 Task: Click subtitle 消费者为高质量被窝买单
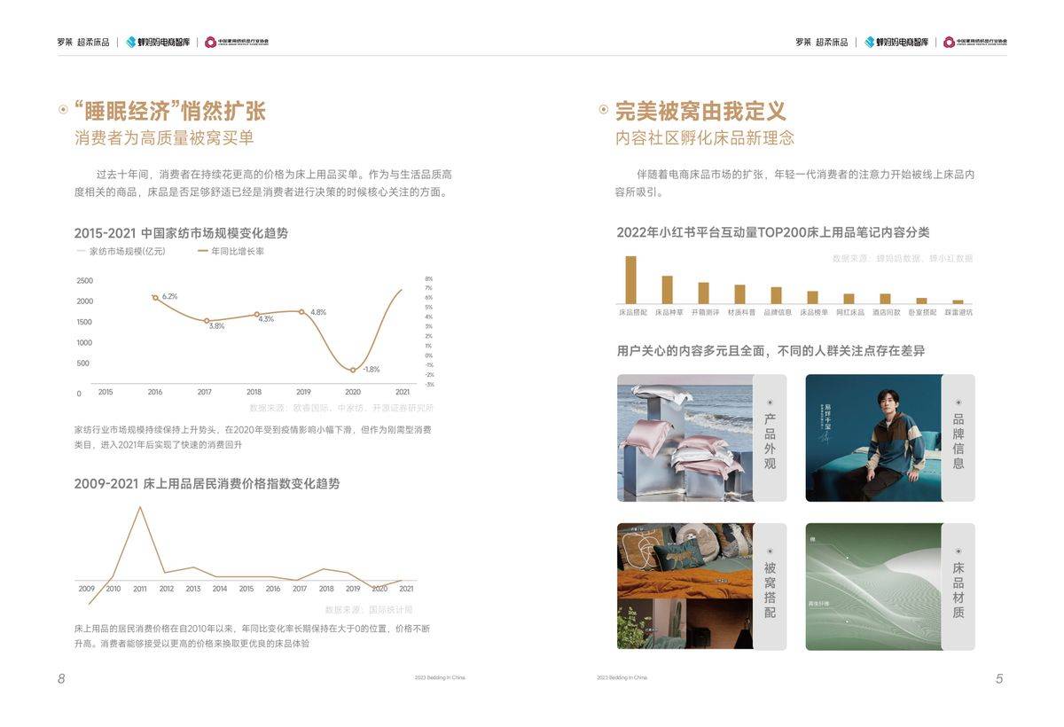164,138
